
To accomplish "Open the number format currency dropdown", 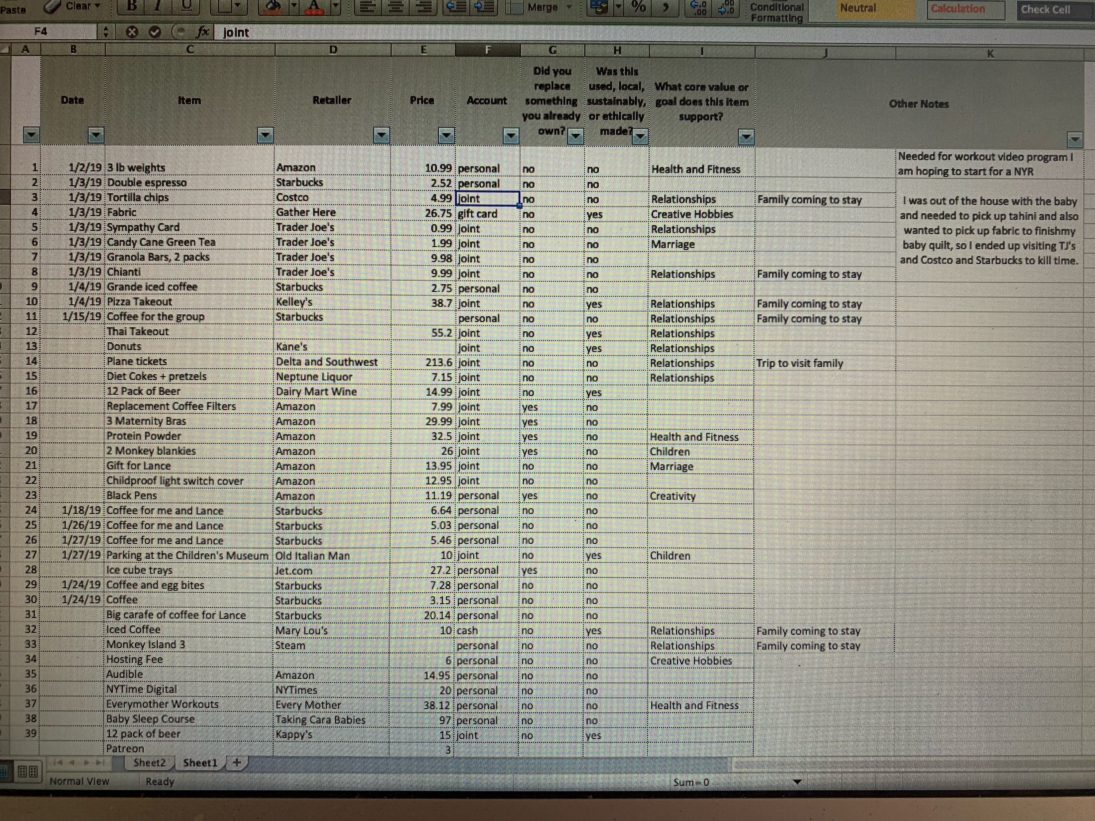I will tap(619, 7).
